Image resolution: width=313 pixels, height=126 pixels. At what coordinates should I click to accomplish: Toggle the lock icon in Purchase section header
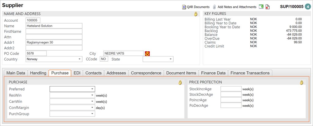[180, 82]
